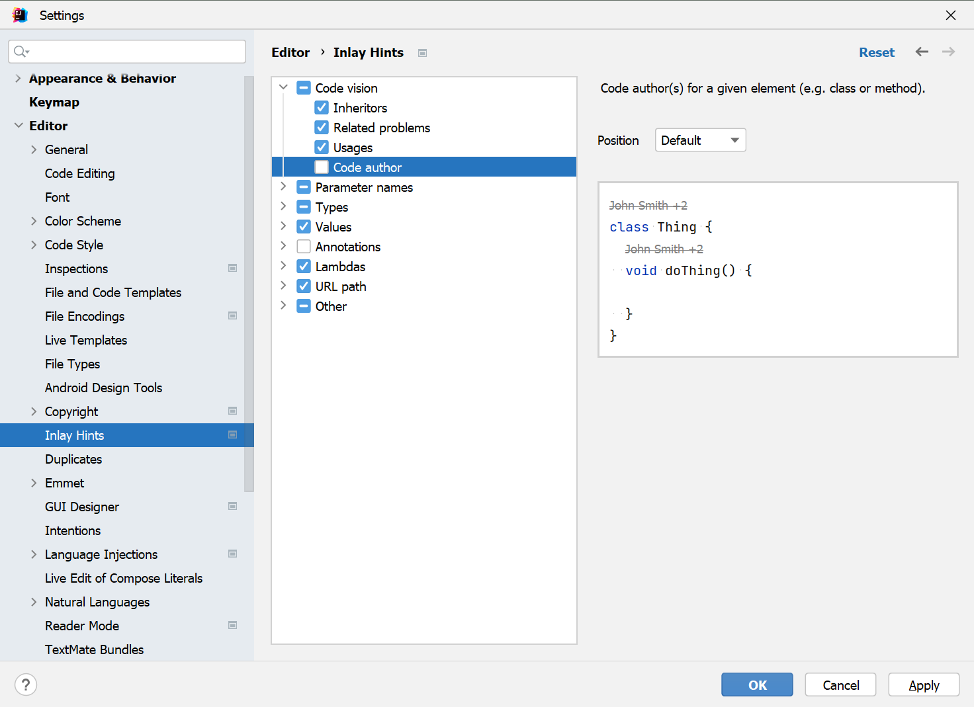Click the project-level icon next to GUI Designer
The image size is (974, 707).
(x=233, y=506)
